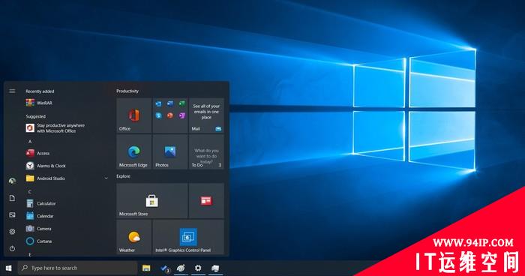Launch Microsoft Edge tile
The height and width of the screenshot is (276, 525).
(134, 151)
